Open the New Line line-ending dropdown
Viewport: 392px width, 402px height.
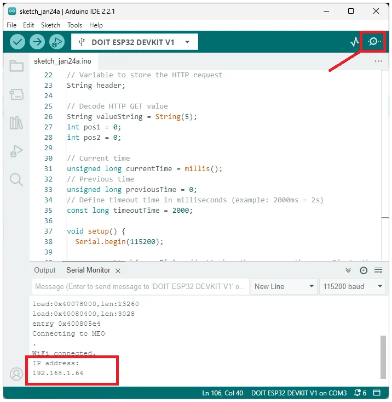coord(284,286)
